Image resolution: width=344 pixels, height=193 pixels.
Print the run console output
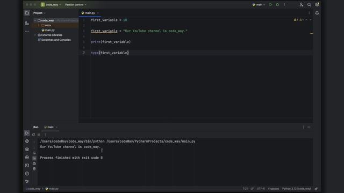click(x=34, y=164)
